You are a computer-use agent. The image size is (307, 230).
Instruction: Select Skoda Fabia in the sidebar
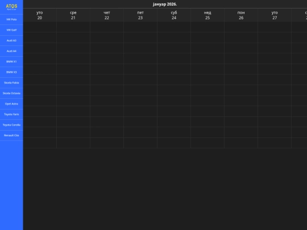tap(11, 83)
